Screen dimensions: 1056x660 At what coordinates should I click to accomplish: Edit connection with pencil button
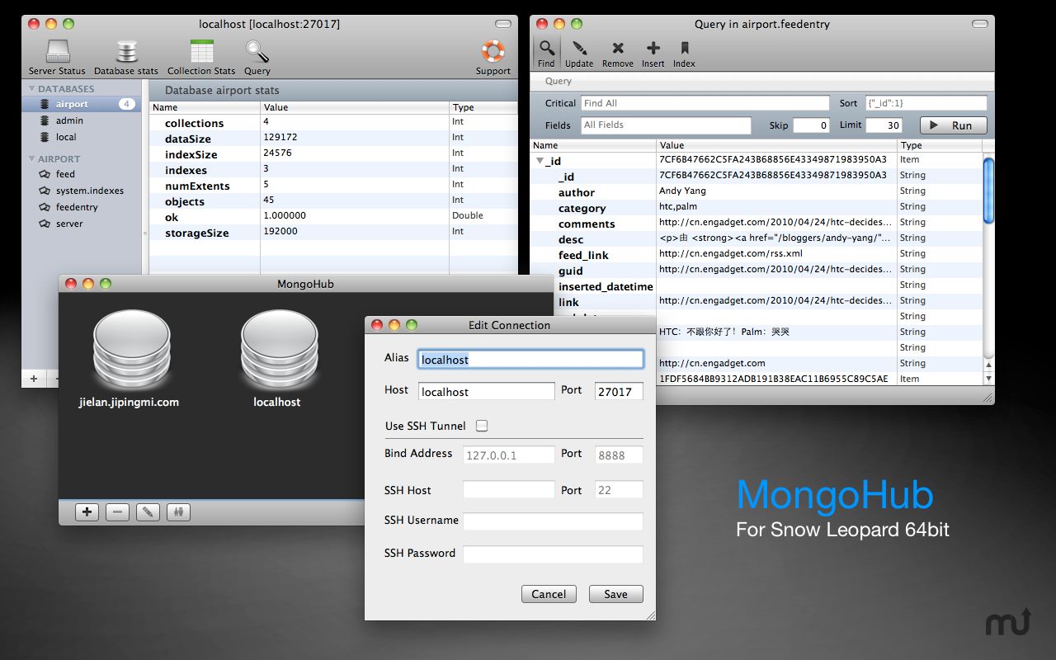coord(148,512)
